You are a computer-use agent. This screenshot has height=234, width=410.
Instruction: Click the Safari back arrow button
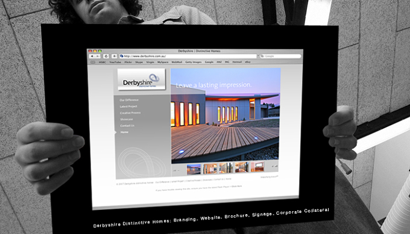[92, 56]
